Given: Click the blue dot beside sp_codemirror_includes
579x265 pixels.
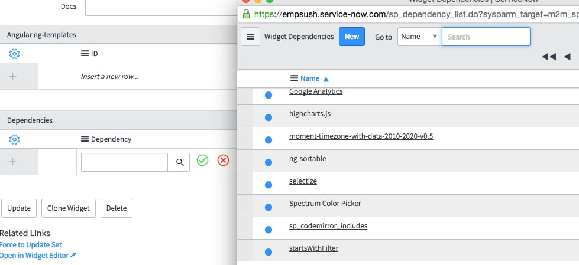Looking at the screenshot, I should click(x=269, y=230).
